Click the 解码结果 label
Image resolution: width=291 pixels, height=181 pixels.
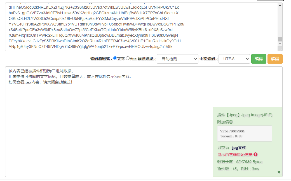point(146,59)
